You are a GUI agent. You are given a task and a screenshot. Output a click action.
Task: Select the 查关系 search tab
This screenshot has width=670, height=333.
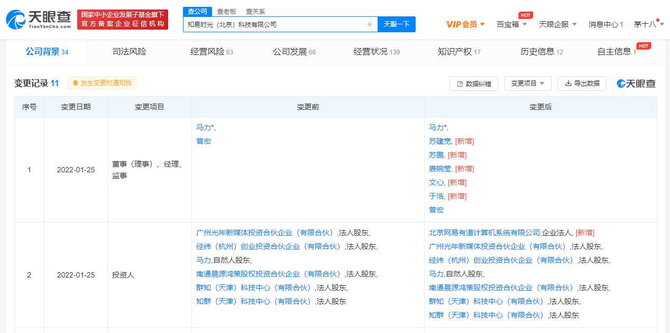point(255,11)
